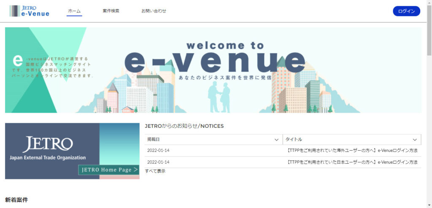Click the welcome to e-venue banner
The height and width of the screenshot is (208, 432).
[213, 70]
